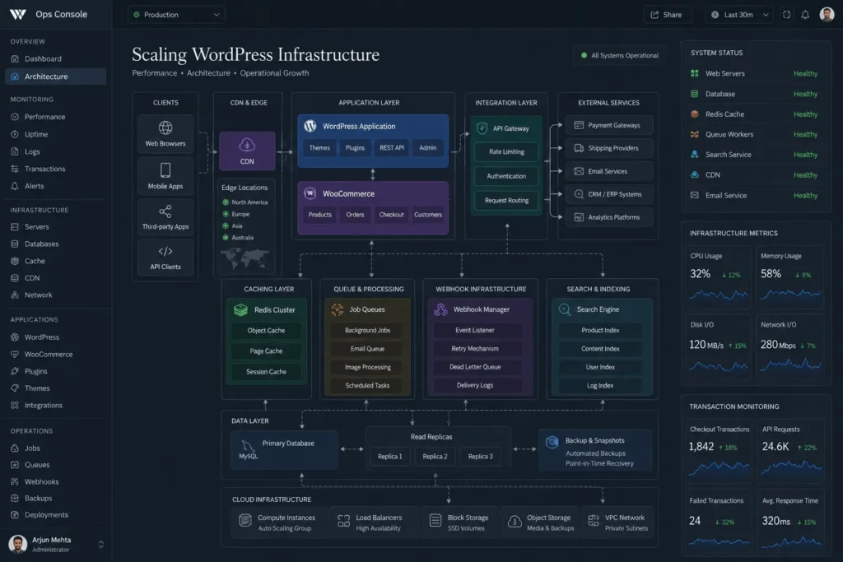The height and width of the screenshot is (562, 843).
Task: Click the Queue Workers status icon
Action: (695, 134)
